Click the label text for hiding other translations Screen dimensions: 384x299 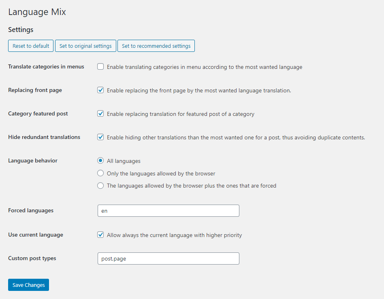click(x=236, y=138)
